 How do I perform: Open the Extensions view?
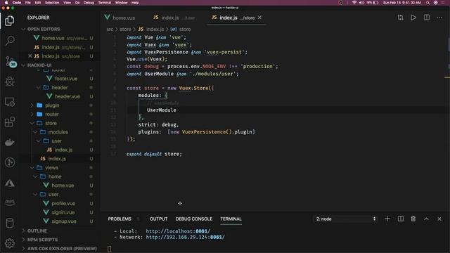(9, 122)
